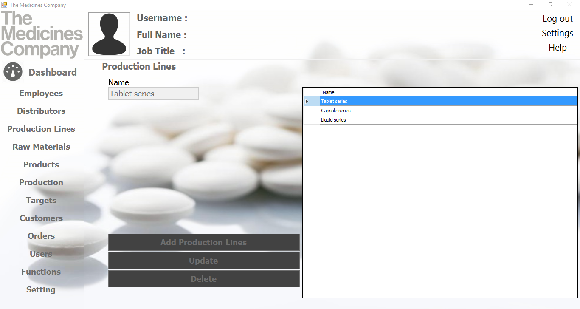The image size is (580, 309).
Task: Click the Log out link
Action: tap(557, 19)
